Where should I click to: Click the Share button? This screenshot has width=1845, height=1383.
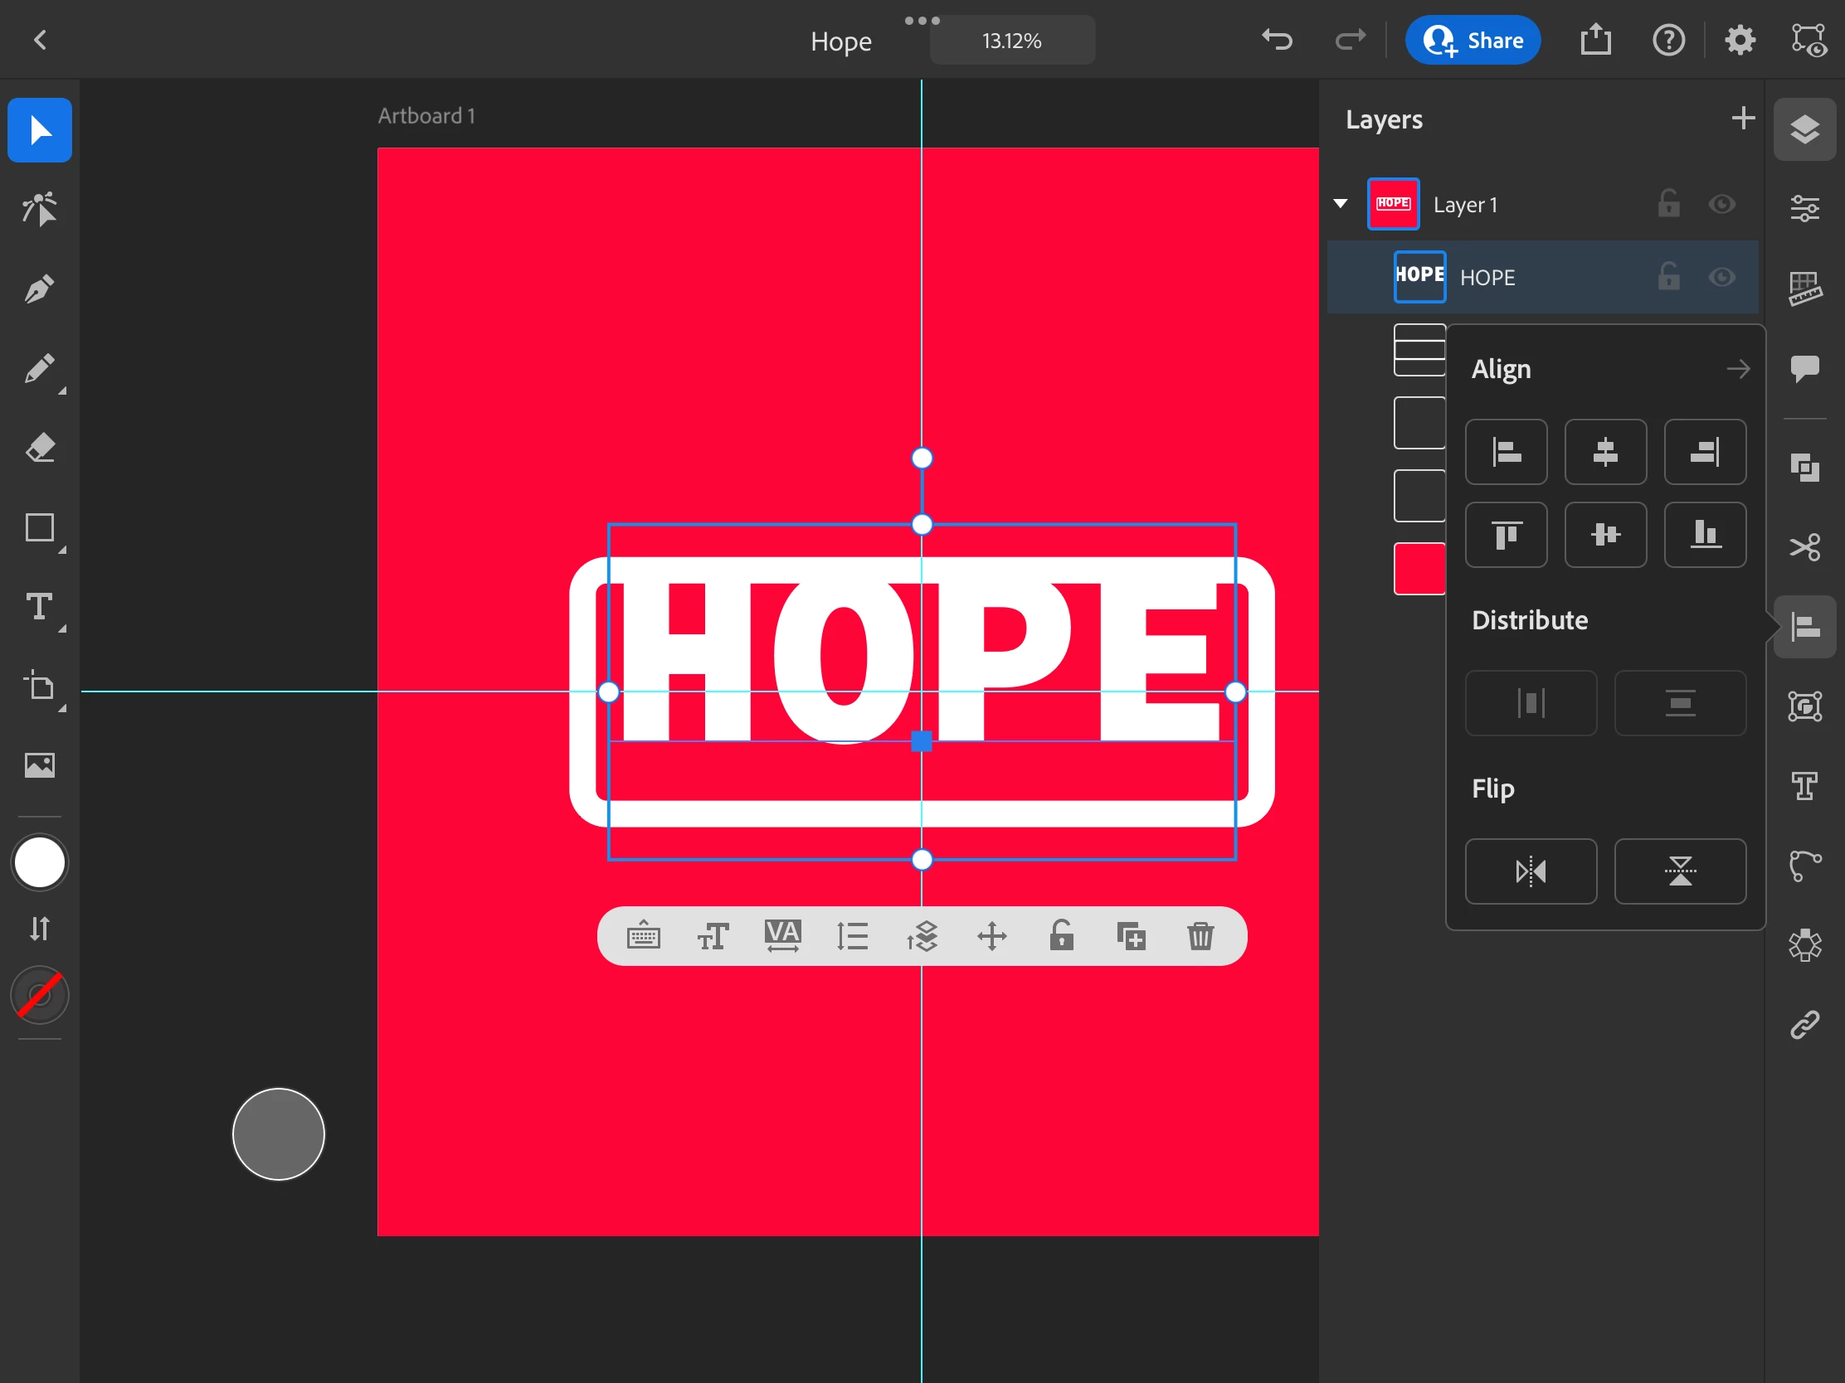pos(1473,40)
